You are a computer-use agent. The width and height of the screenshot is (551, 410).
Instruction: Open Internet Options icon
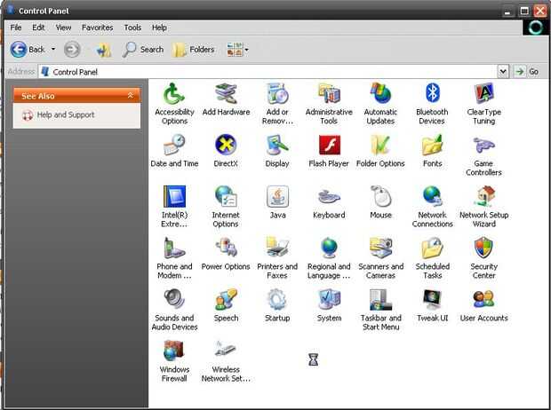click(226, 197)
